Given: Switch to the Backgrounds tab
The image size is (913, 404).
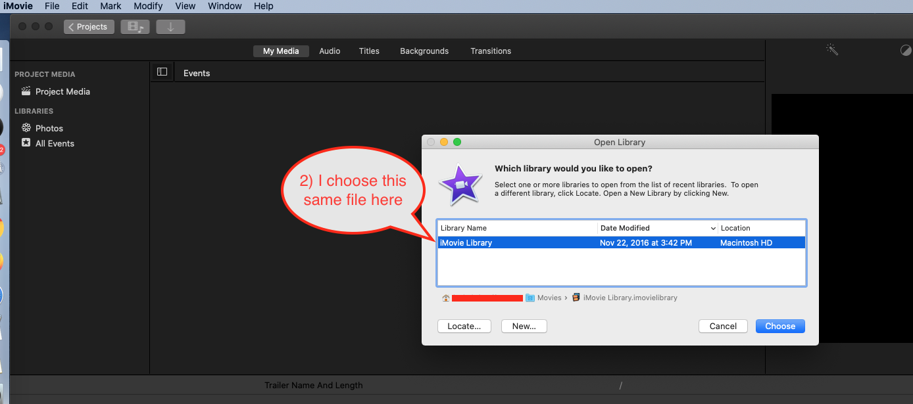Looking at the screenshot, I should click(424, 51).
